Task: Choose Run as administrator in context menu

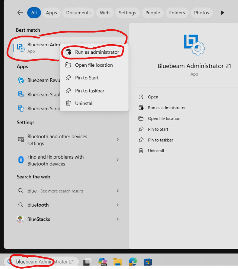Action: (94, 52)
